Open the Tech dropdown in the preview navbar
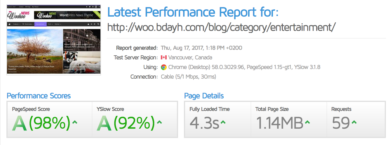 (x=50, y=24)
